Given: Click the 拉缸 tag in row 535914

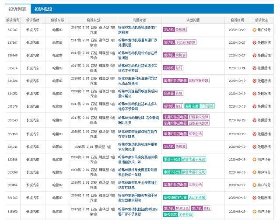Looking at the screenshot, I should [x=179, y=68].
